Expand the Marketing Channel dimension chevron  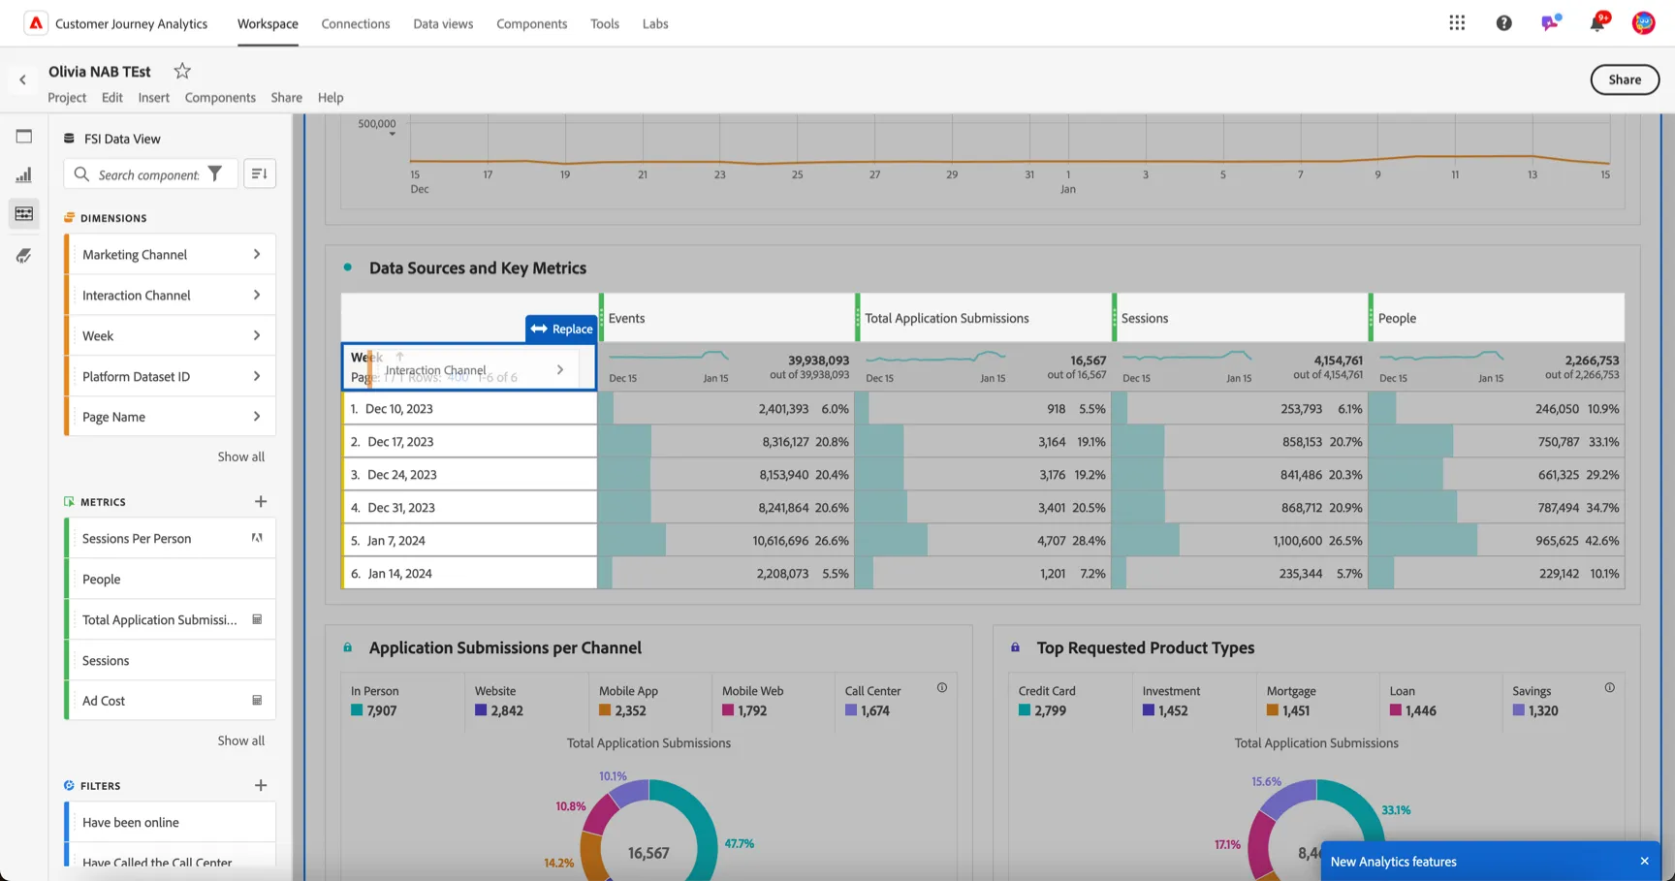pos(257,254)
